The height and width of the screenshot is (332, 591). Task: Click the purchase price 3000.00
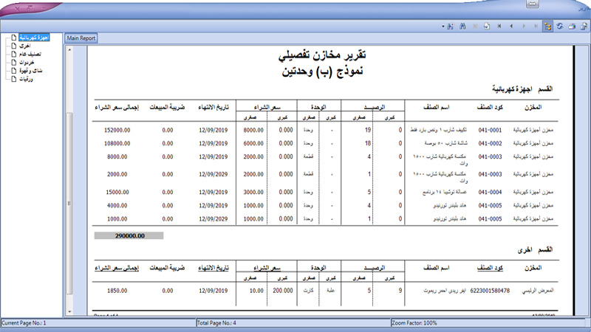point(253,193)
